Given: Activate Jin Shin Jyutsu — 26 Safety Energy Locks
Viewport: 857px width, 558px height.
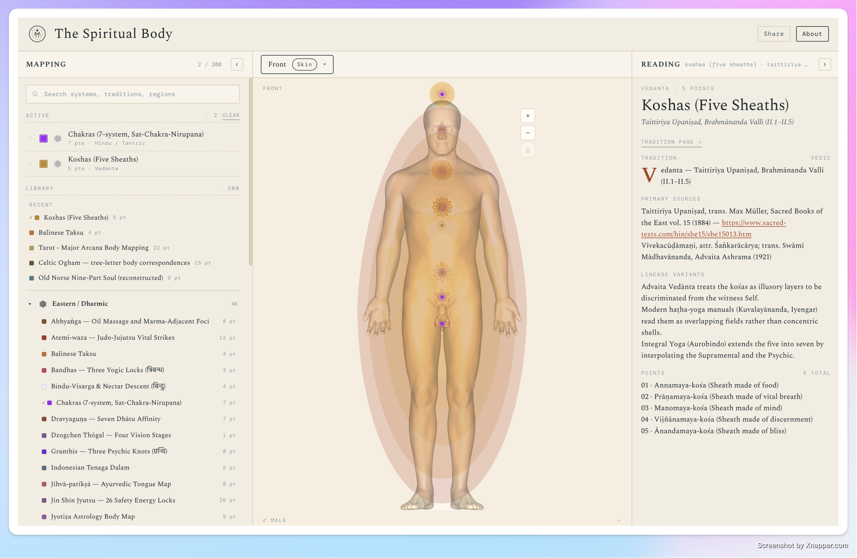Looking at the screenshot, I should tap(139, 500).
